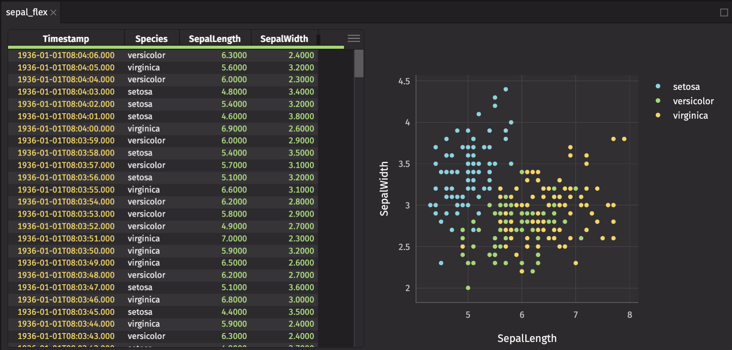Image resolution: width=732 pixels, height=350 pixels.
Task: Click the Species column header
Action: 151,39
